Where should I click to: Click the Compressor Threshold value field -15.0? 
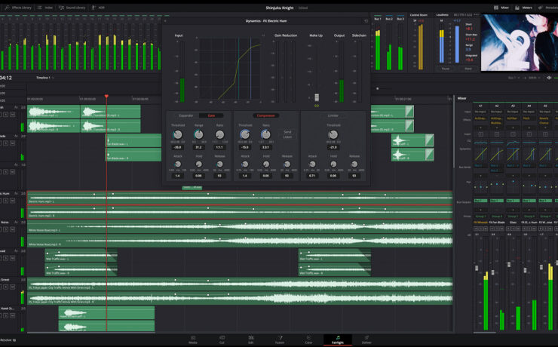pyautogui.click(x=245, y=147)
